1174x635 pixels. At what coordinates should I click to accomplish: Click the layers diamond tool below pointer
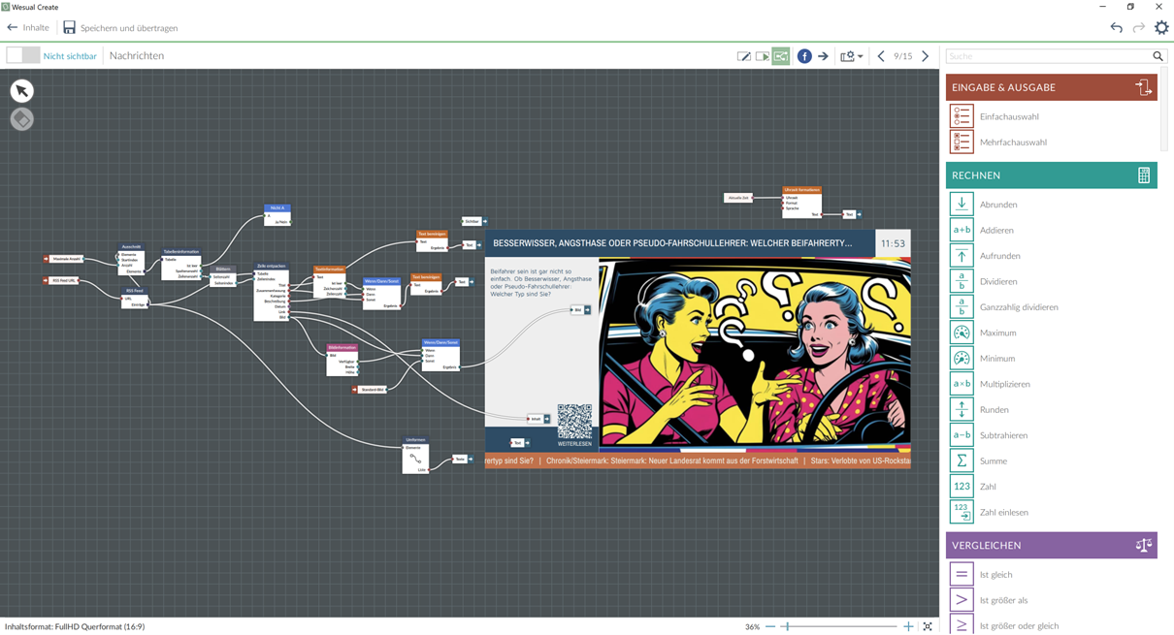(x=21, y=118)
